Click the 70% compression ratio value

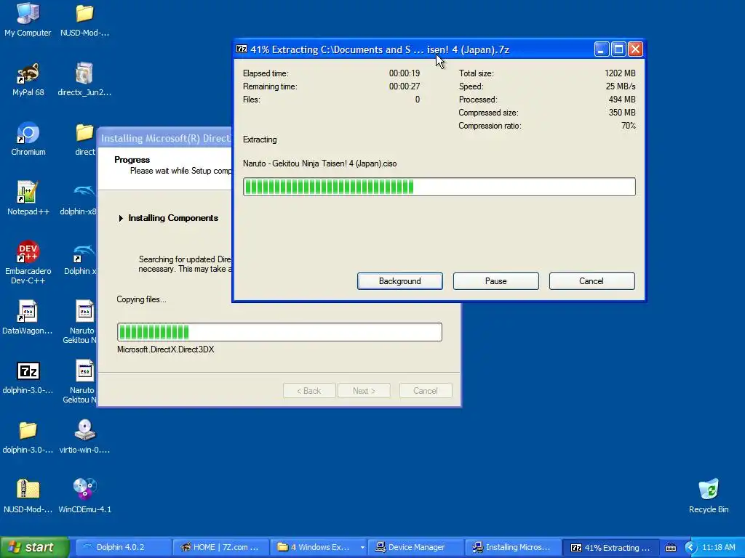coord(628,126)
